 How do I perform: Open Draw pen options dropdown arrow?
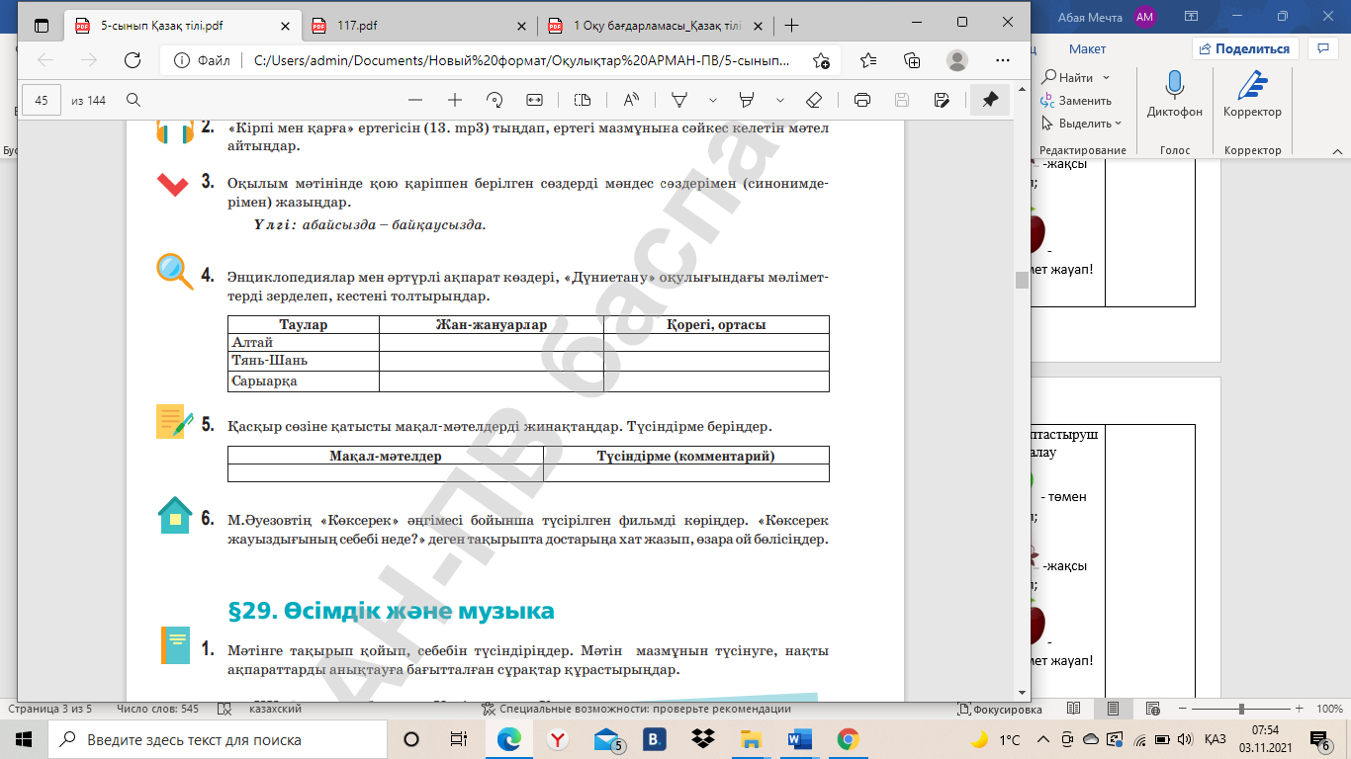[712, 100]
